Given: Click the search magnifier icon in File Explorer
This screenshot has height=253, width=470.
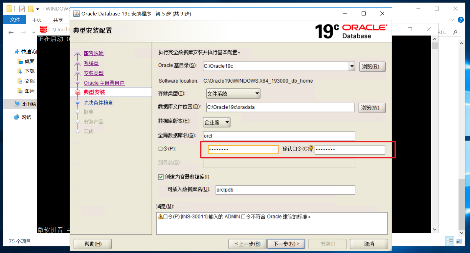Looking at the screenshot, I should pyautogui.click(x=455, y=32).
